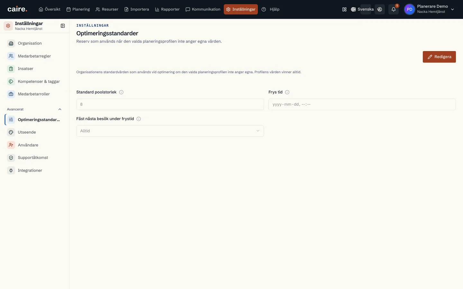Image resolution: width=463 pixels, height=289 pixels.
Task: Open Kommunikation in the navigation bar
Action: [203, 9]
